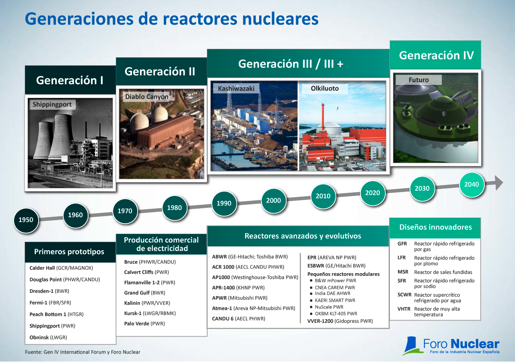Click the Fuente: Gen IV International Forum text
This screenshot has width=515, height=362.
pyautogui.click(x=82, y=352)
